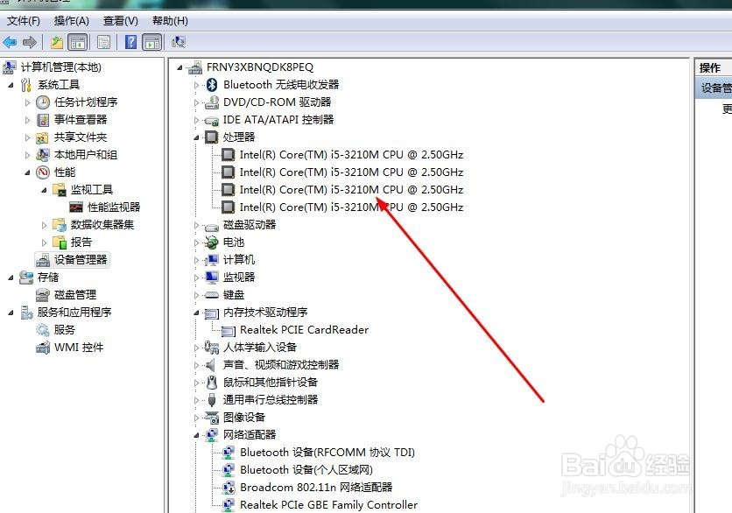Click the 监视器 monitor icon
The image size is (732, 513).
coord(212,278)
